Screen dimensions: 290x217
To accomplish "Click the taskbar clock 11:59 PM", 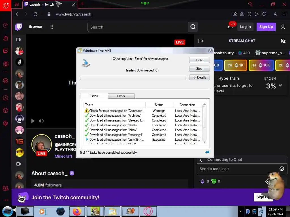I will pos(276,209).
